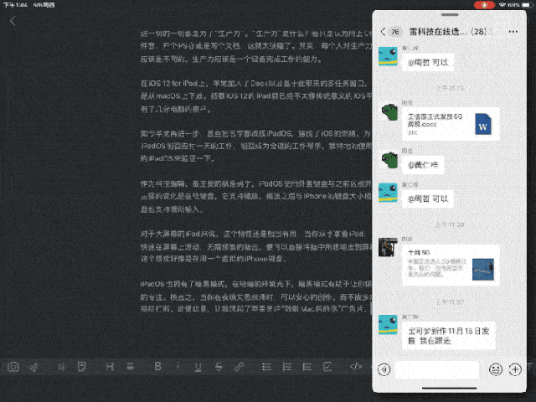Open the shared .docx Word file

[x=451, y=124]
